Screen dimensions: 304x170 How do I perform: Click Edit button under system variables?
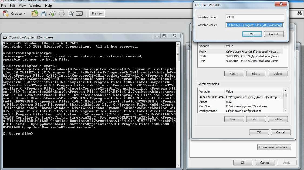pyautogui.click(x=256, y=119)
